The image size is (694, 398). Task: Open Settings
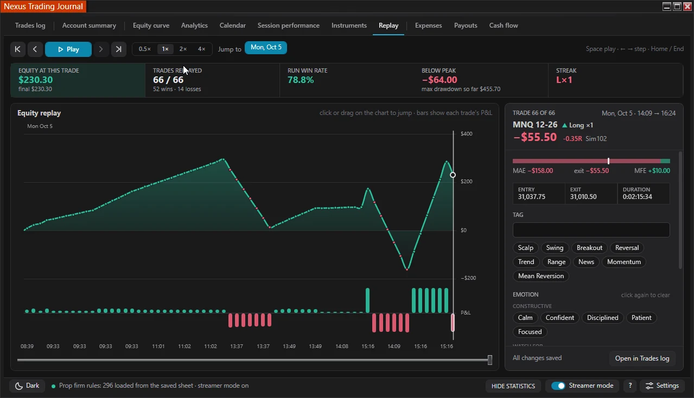click(x=662, y=386)
